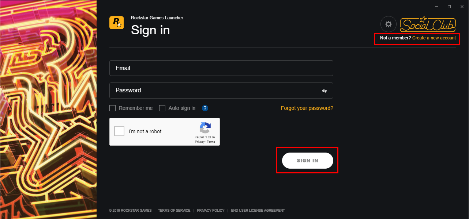This screenshot has width=469, height=219.
Task: Tick the Remember me checkbox
Action: pos(113,108)
